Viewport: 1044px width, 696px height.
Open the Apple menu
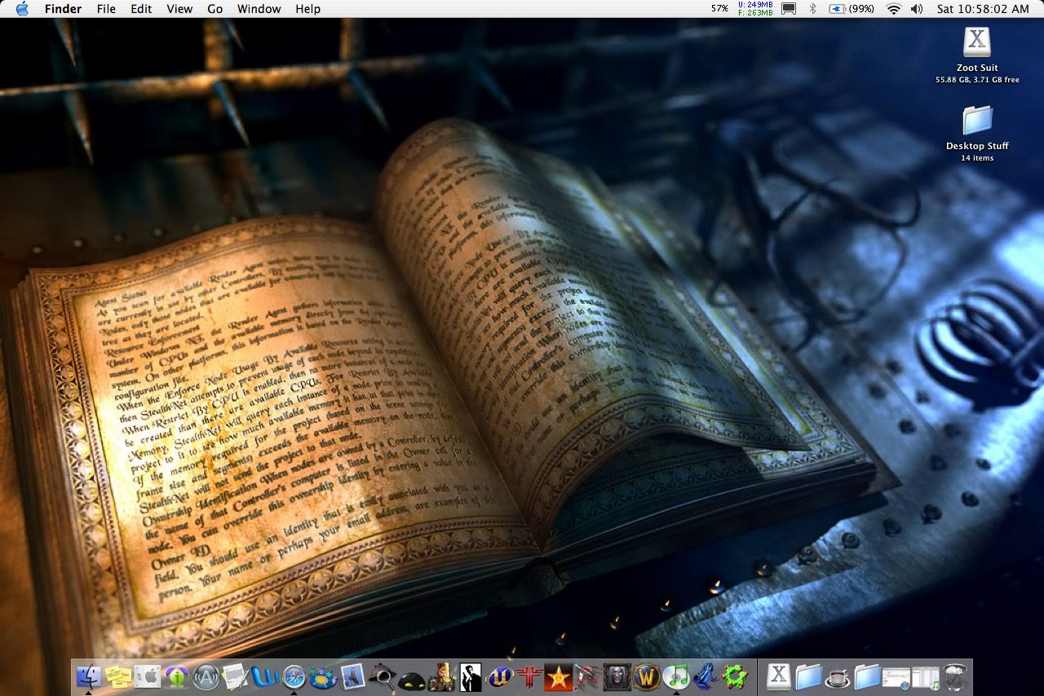tap(22, 9)
